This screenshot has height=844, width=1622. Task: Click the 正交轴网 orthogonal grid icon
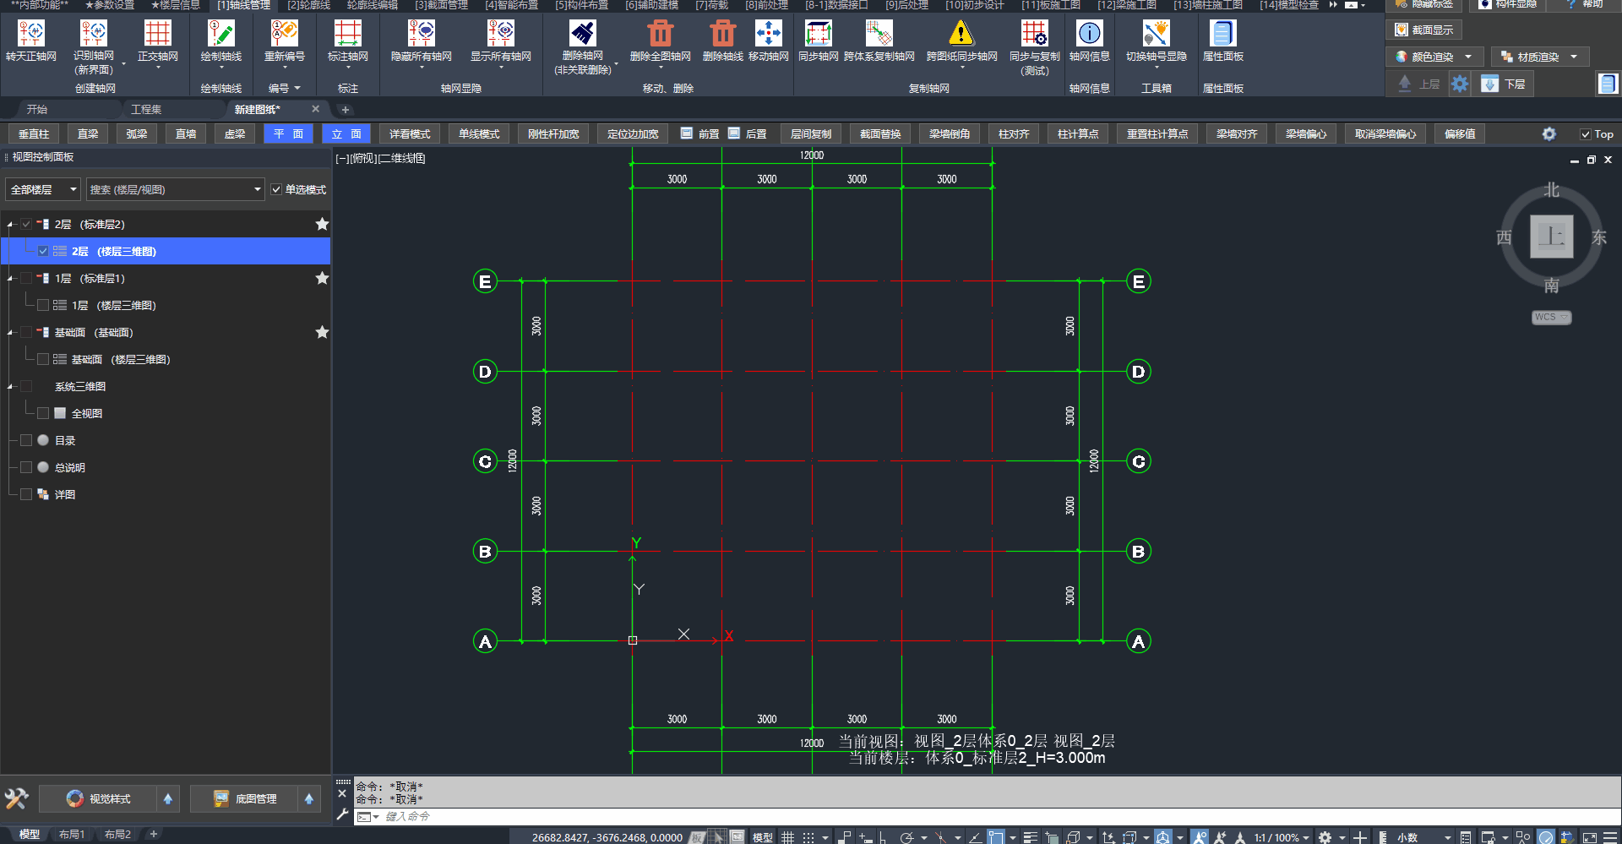pos(157,35)
